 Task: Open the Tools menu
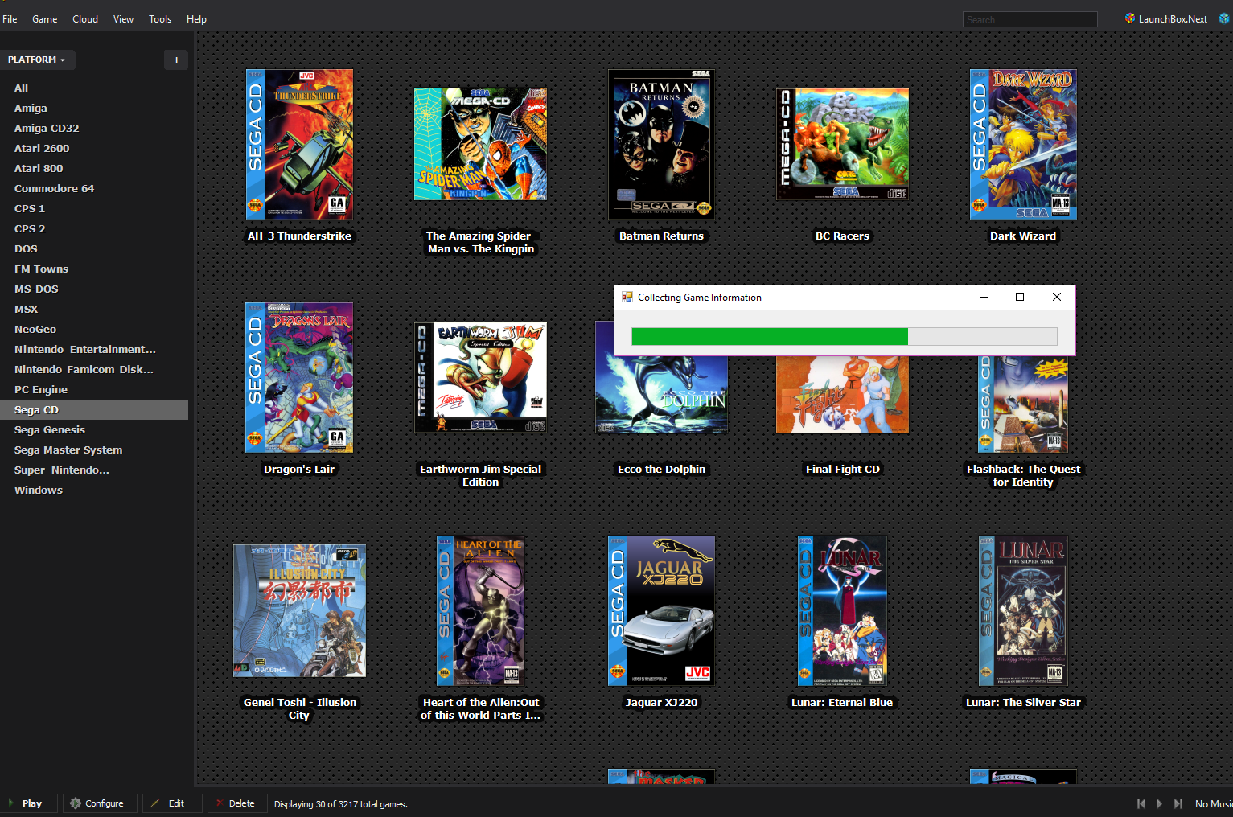[x=160, y=19]
